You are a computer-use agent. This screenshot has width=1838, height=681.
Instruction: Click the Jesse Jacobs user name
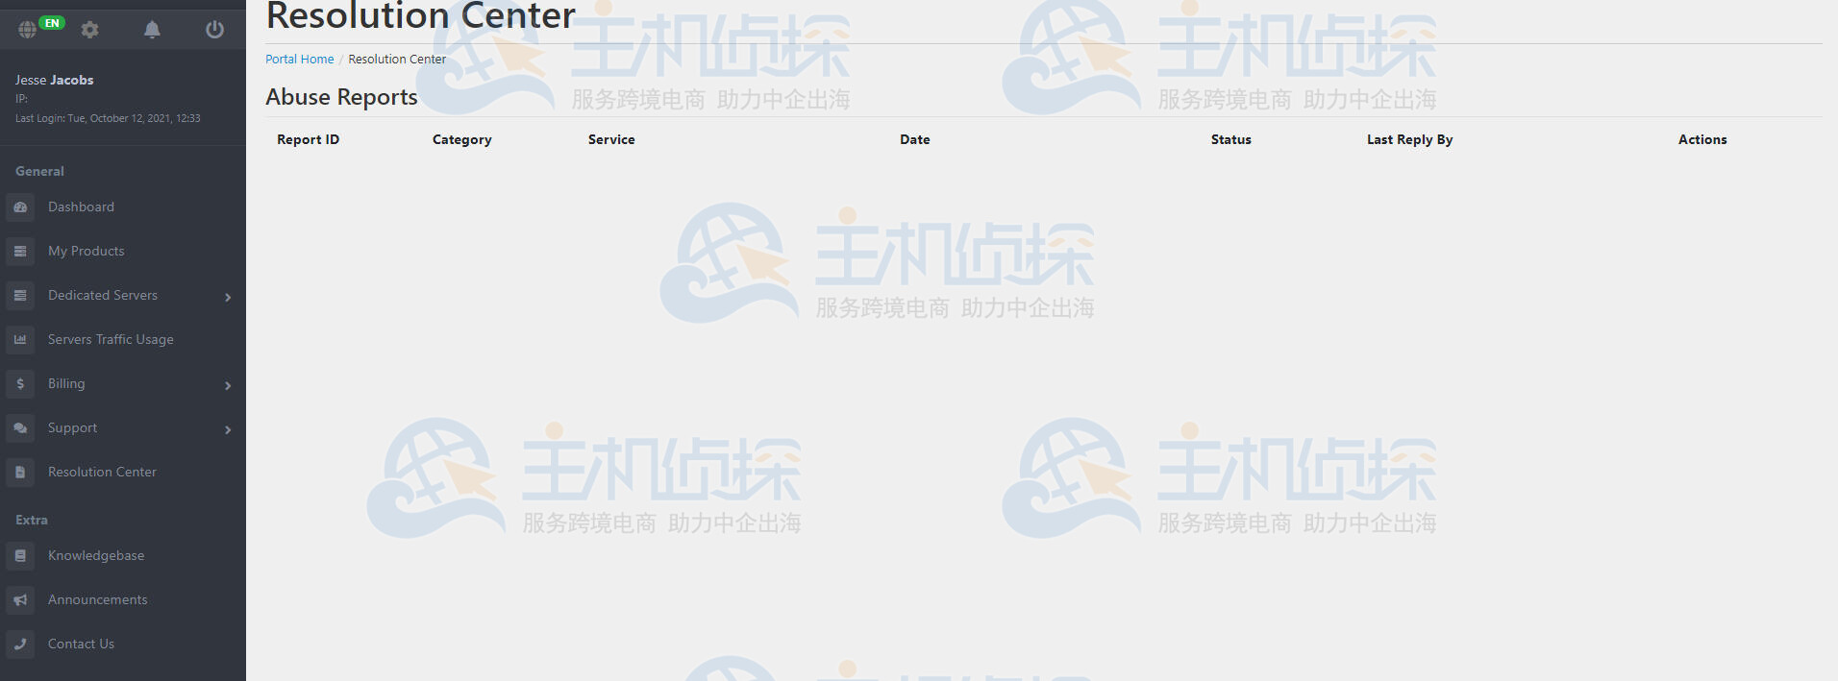(54, 81)
